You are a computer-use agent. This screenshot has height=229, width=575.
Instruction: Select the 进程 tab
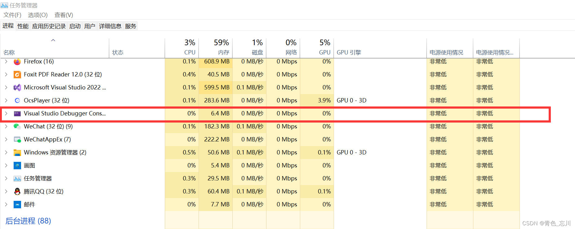pos(8,26)
